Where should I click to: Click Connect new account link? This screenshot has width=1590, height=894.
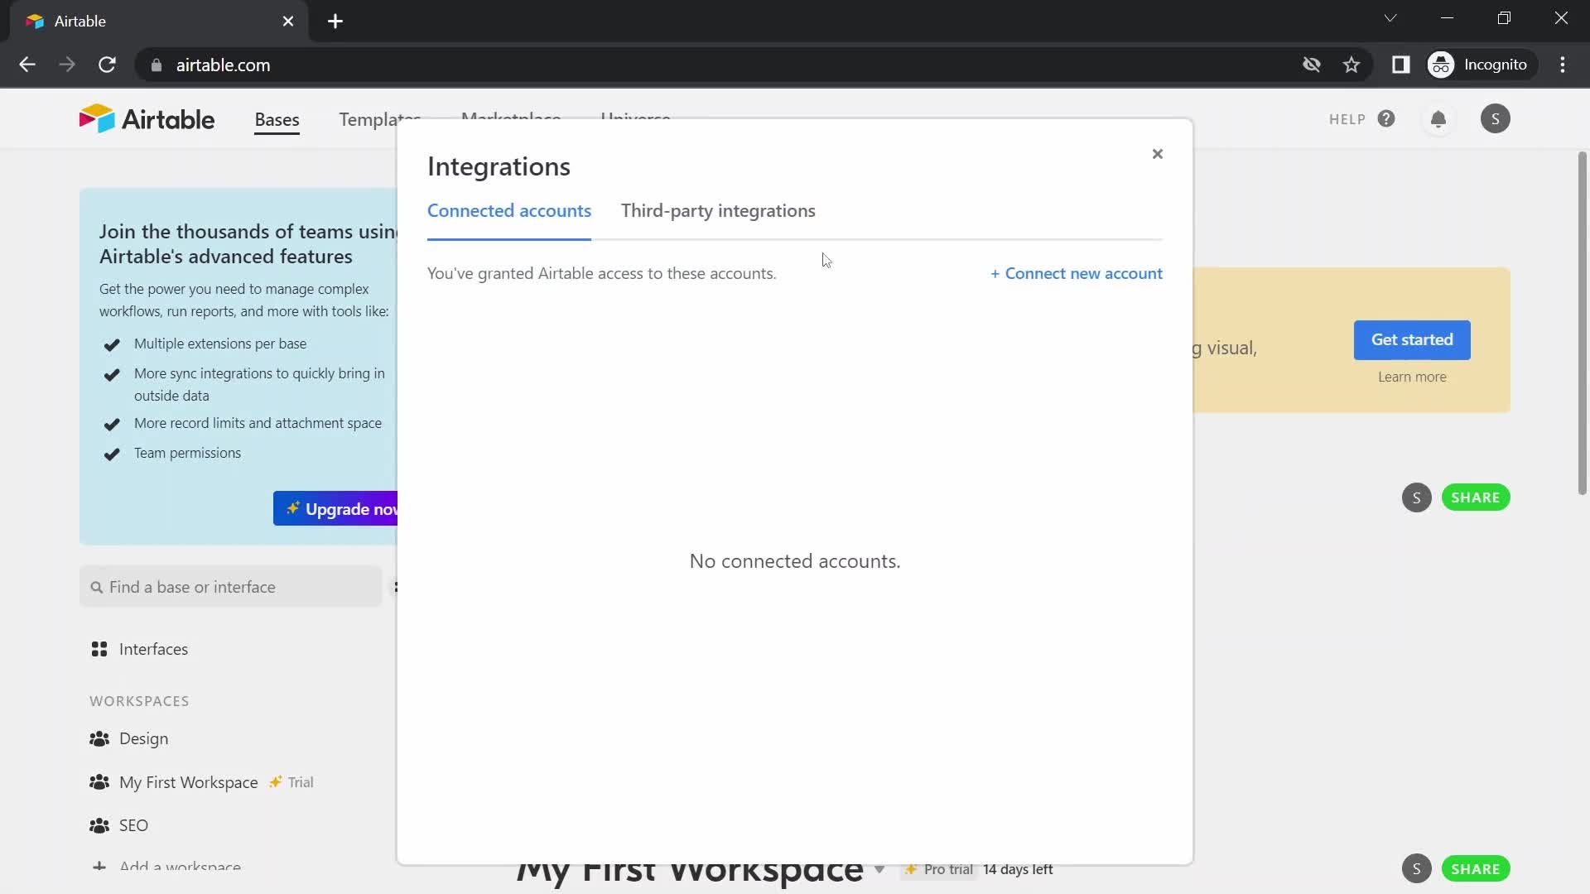pos(1077,273)
